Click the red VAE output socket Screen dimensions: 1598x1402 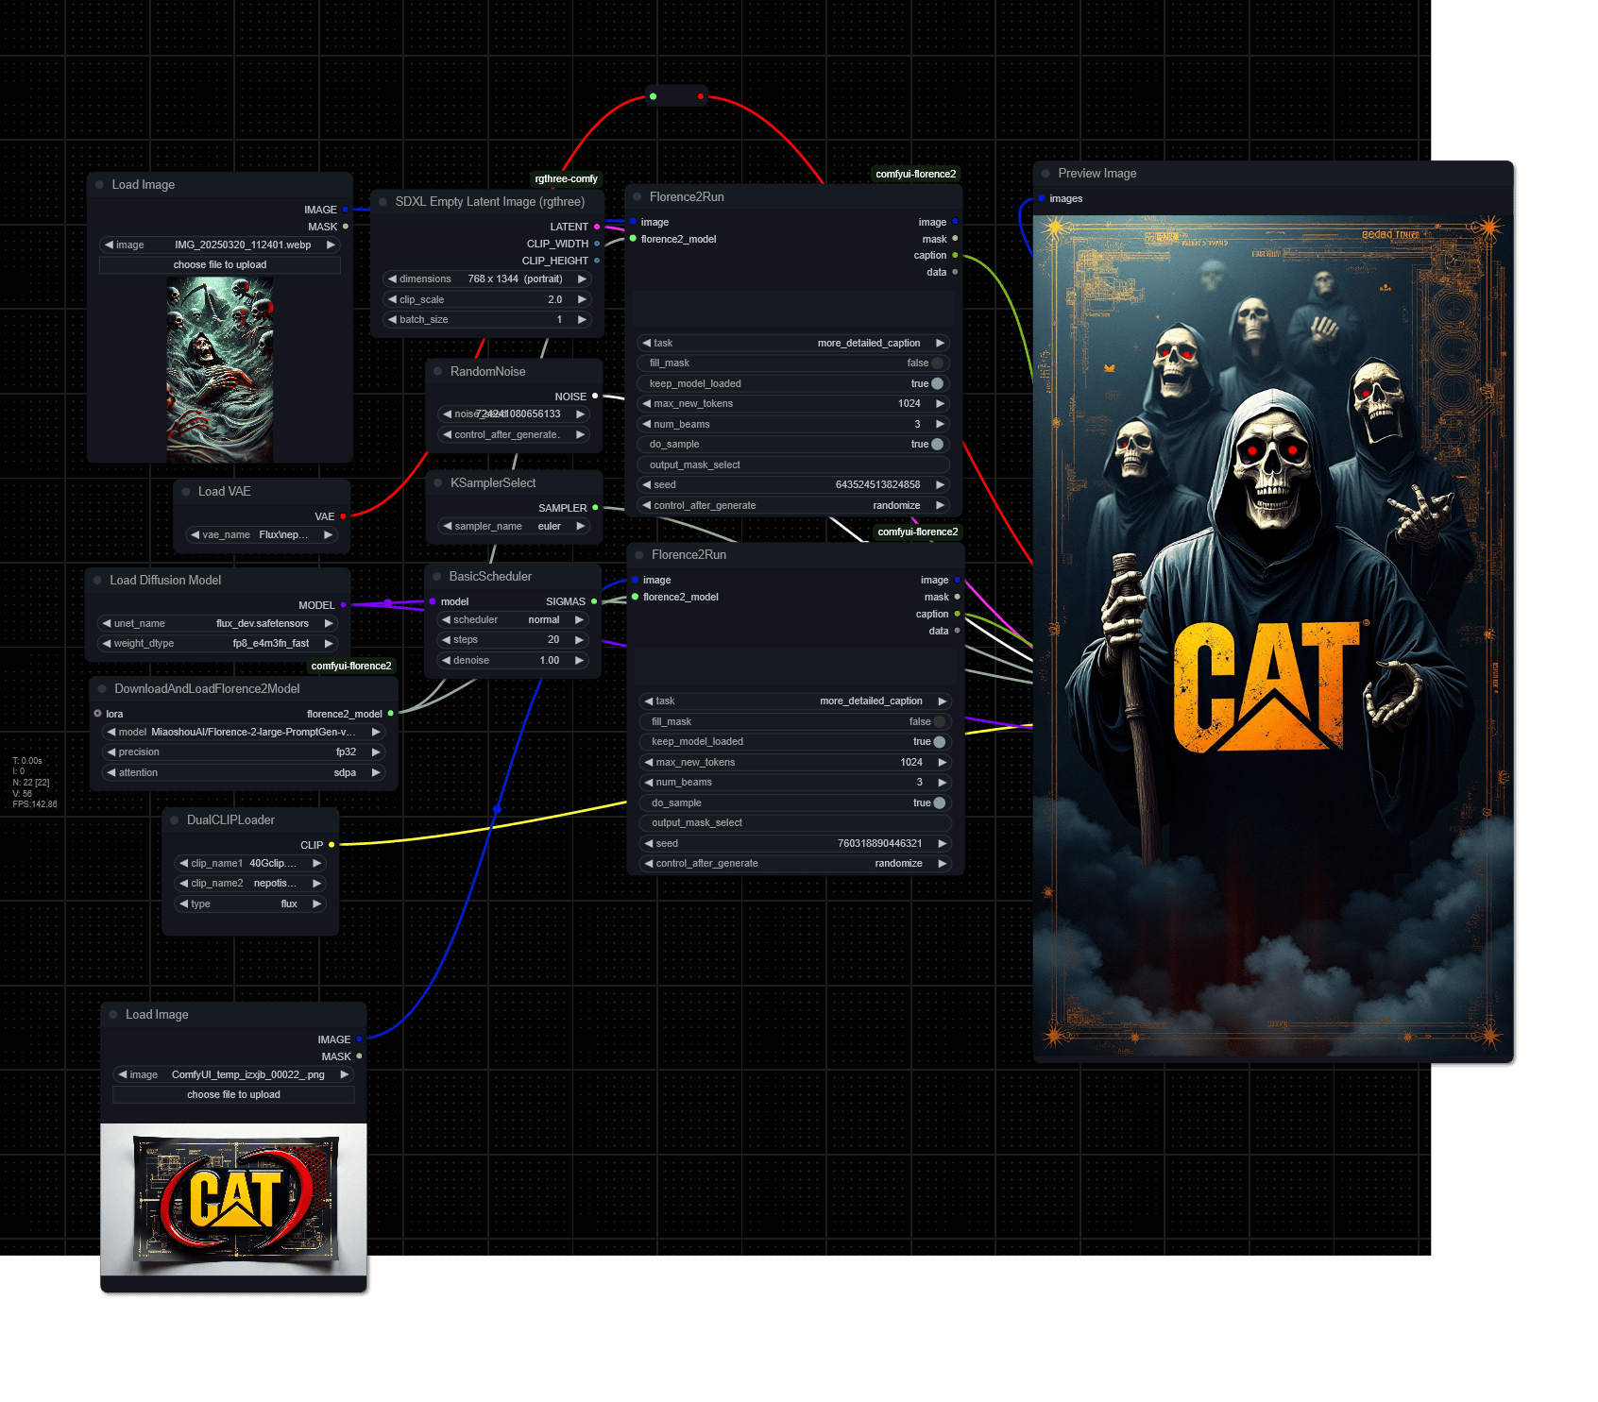click(x=343, y=516)
